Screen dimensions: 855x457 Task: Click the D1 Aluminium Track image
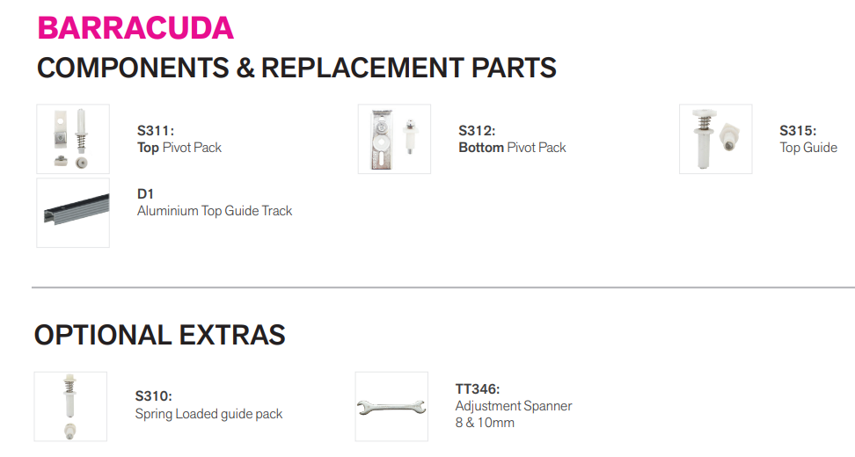tap(73, 213)
